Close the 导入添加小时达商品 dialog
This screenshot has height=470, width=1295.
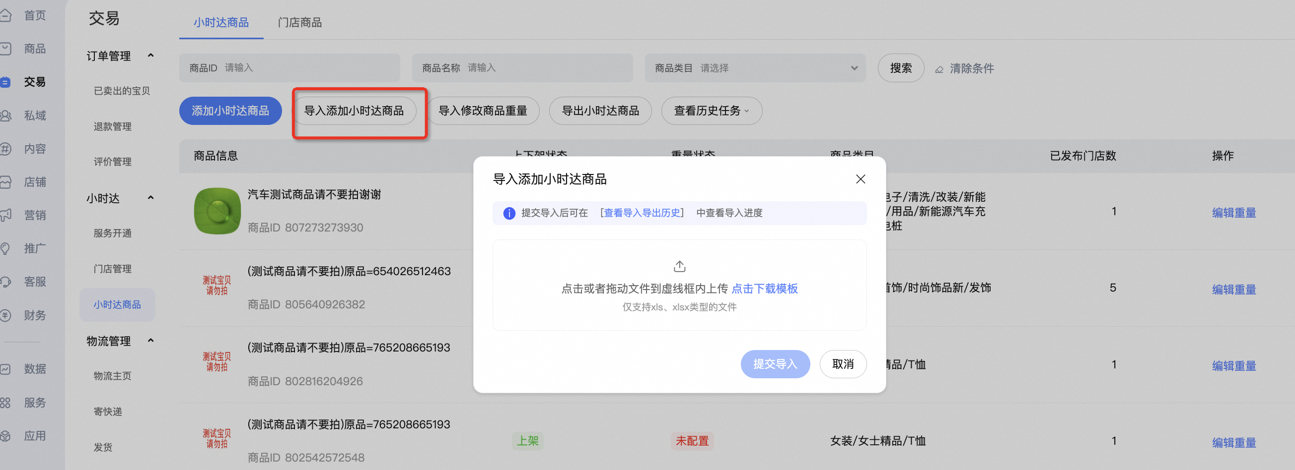pos(861,179)
